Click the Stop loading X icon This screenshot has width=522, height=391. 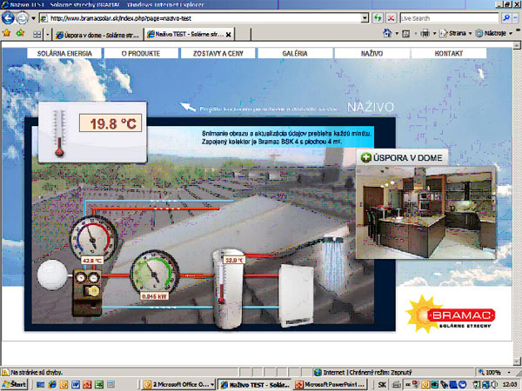click(389, 17)
